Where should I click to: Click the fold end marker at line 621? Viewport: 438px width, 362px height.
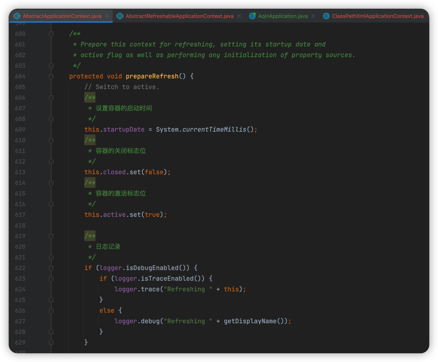[x=51, y=258]
